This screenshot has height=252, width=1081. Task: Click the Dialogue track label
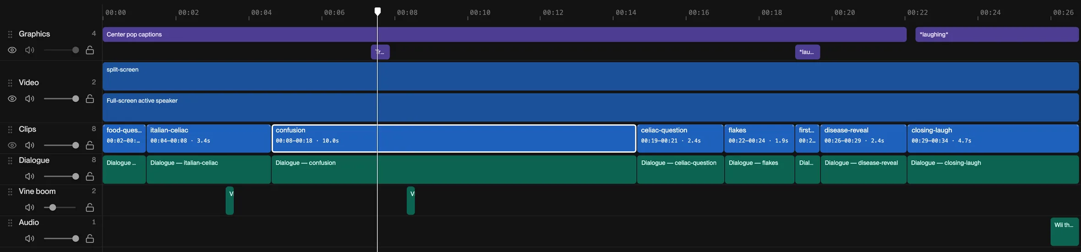coord(34,160)
